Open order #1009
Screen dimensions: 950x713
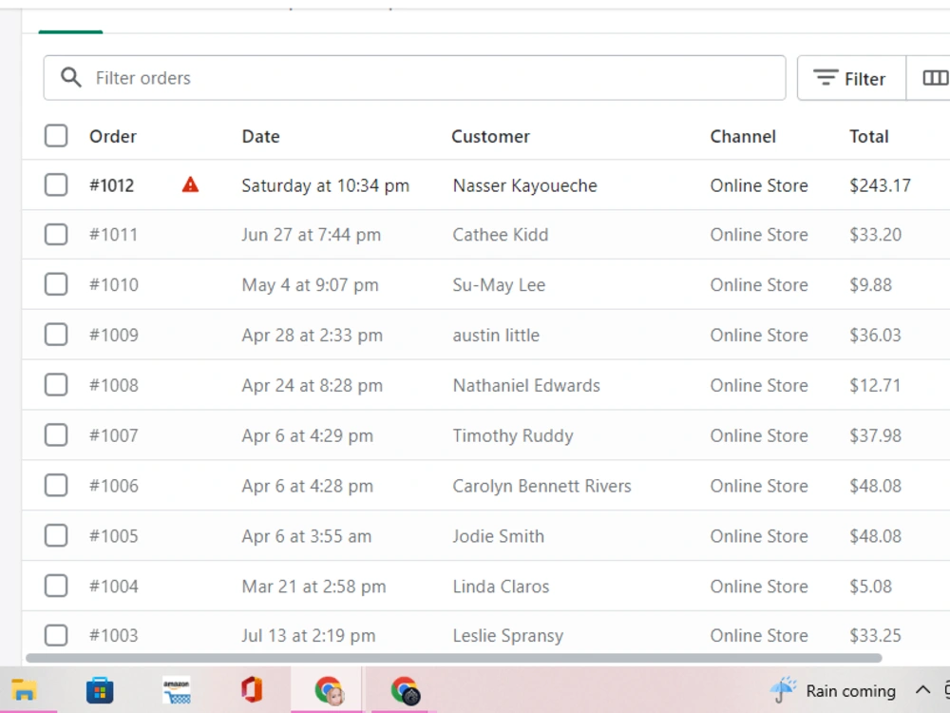[114, 336]
